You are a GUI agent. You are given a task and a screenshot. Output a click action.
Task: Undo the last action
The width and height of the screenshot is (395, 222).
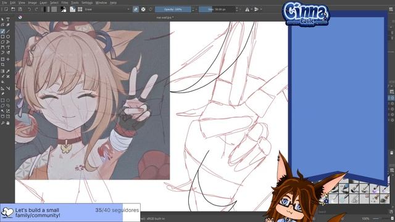(29, 9)
